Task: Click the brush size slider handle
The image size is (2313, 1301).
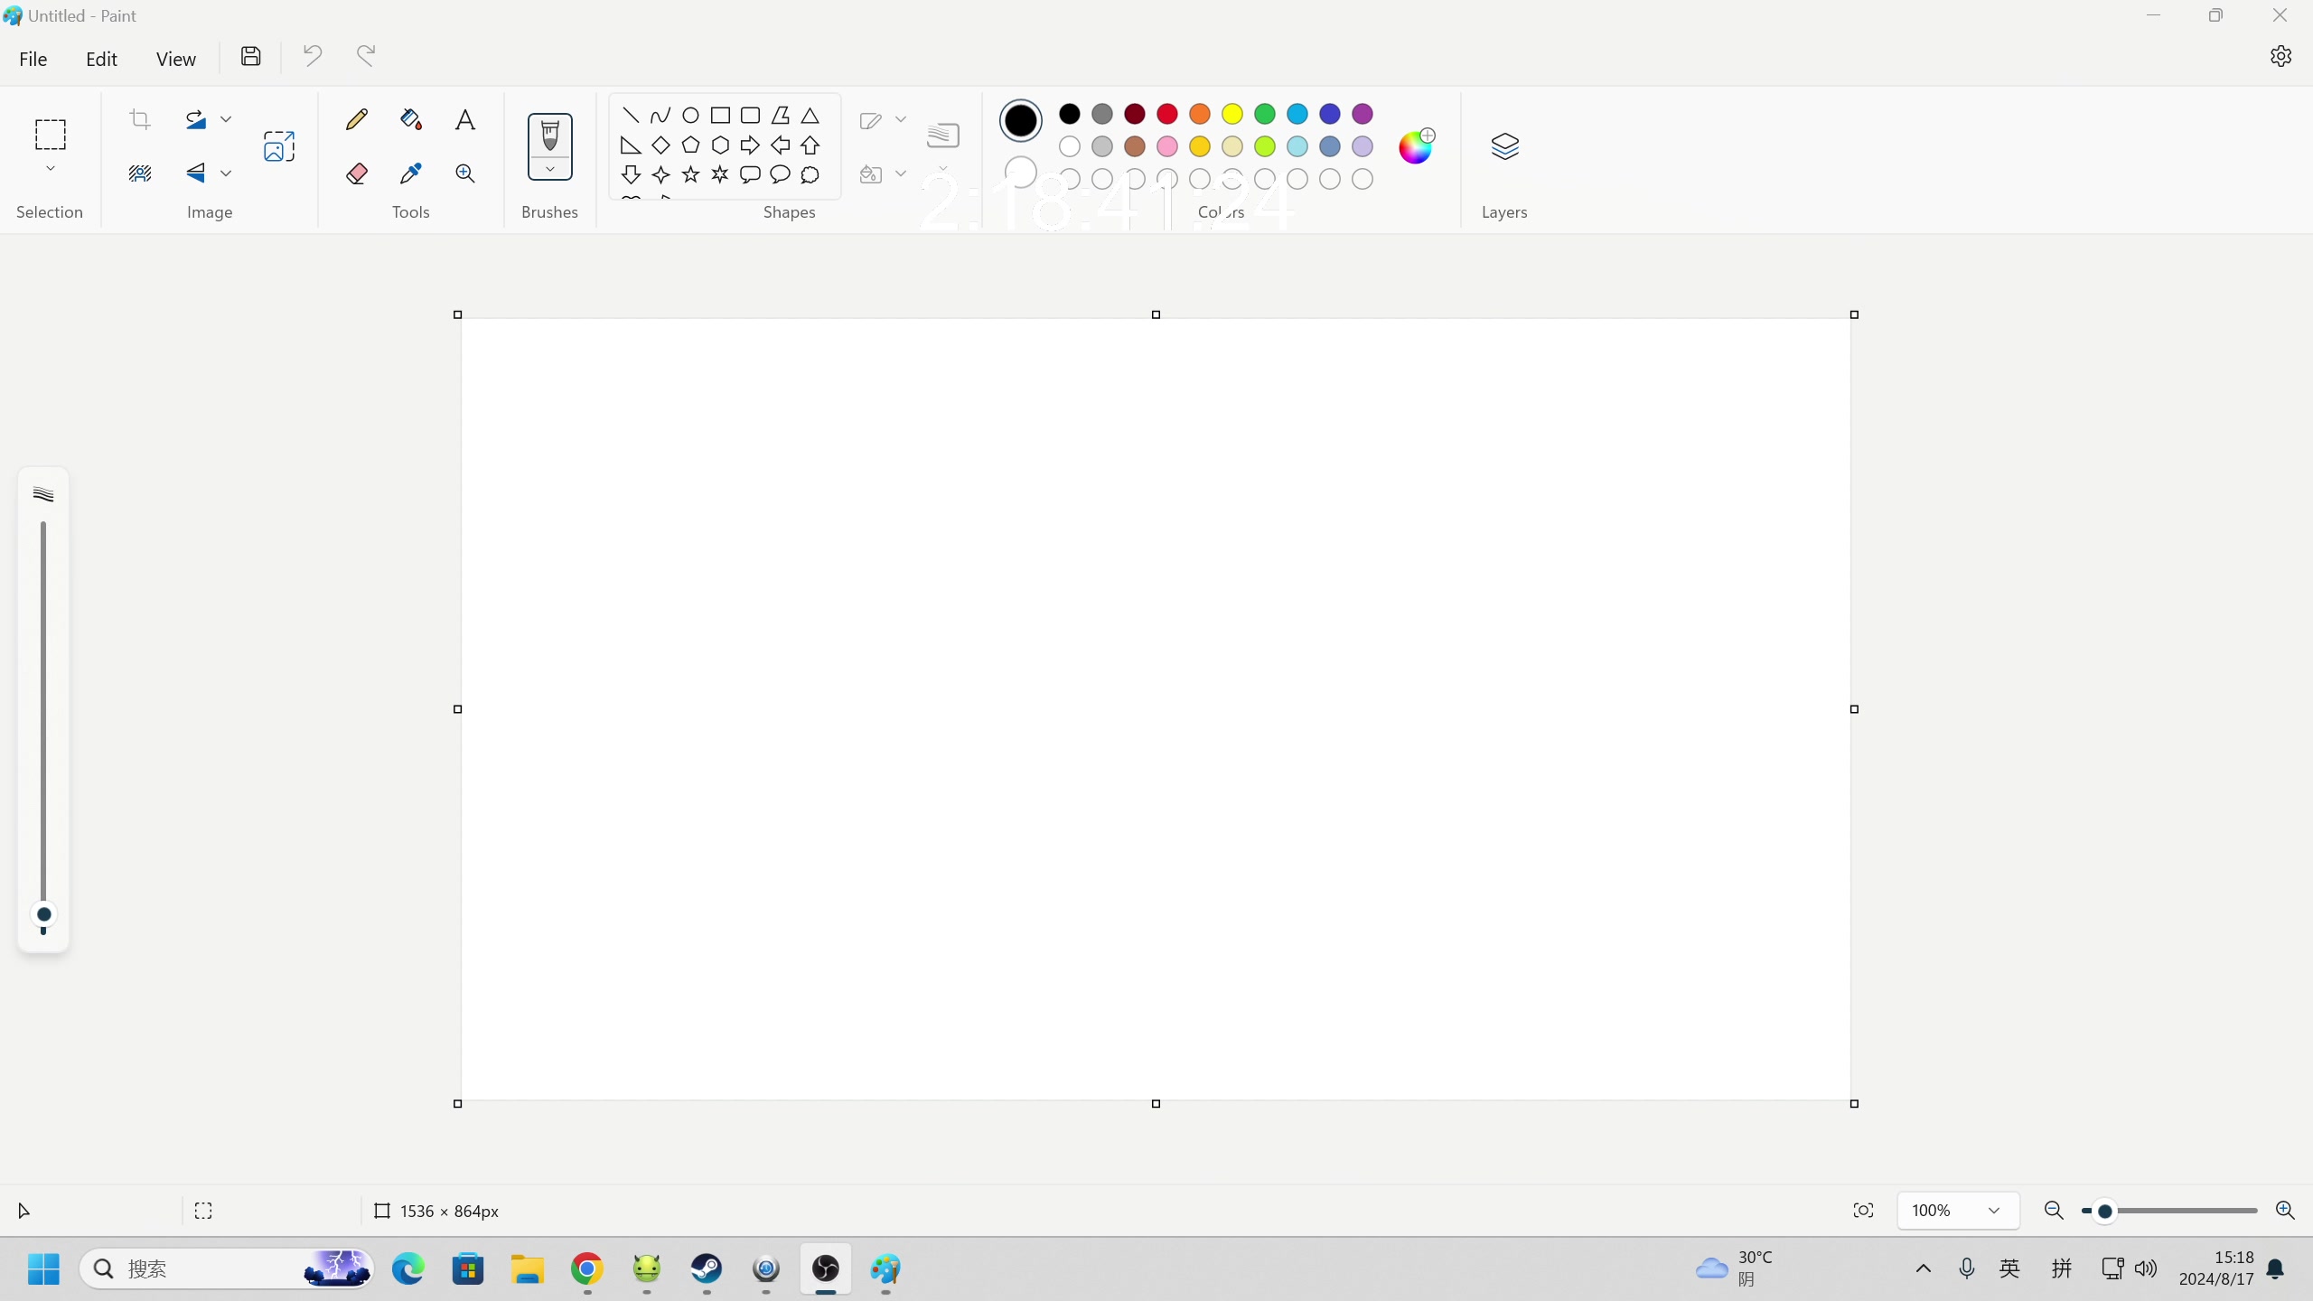Action: (43, 914)
